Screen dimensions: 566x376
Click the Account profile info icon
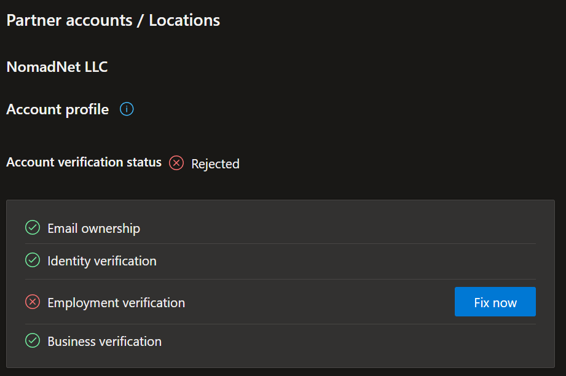click(127, 109)
